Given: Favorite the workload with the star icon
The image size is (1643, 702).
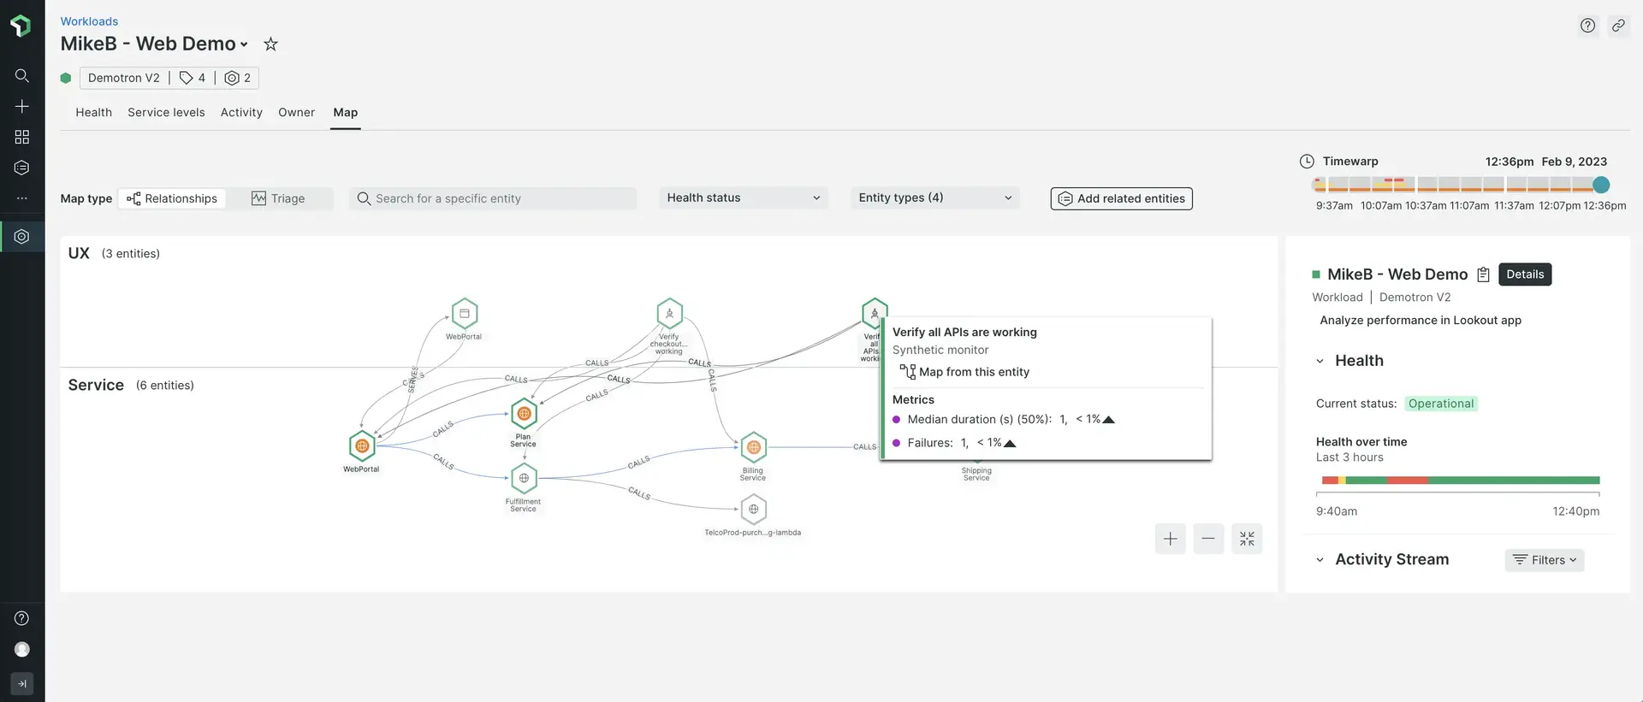Looking at the screenshot, I should [x=270, y=44].
